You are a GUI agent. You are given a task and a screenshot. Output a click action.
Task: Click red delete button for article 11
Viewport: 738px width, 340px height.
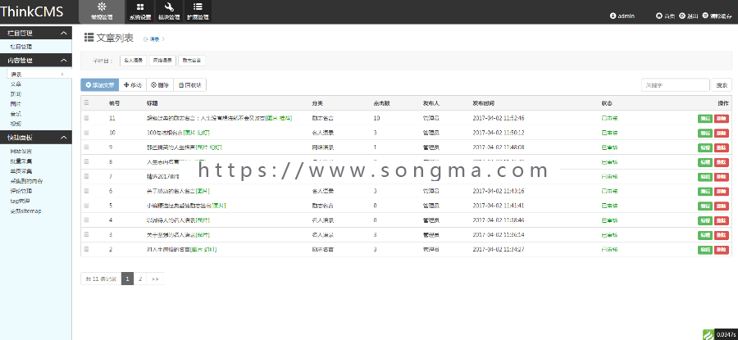pos(721,119)
